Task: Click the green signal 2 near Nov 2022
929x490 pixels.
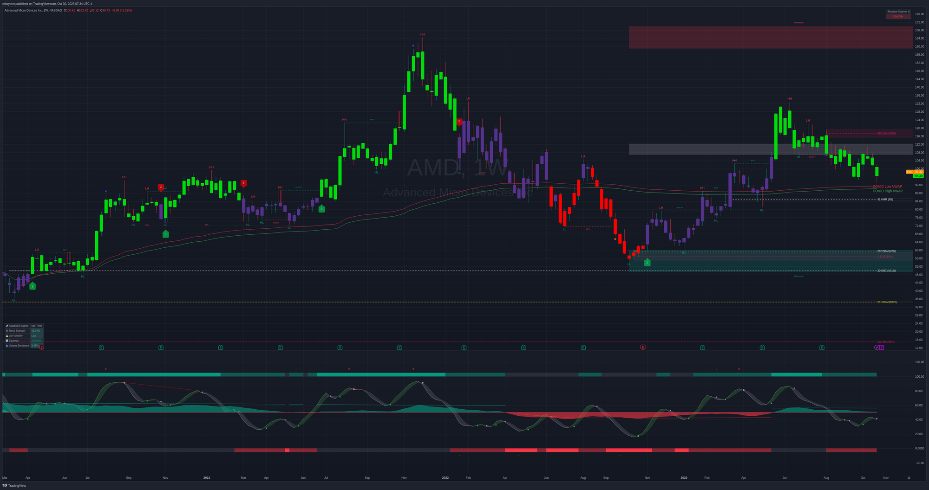Action: (647, 262)
